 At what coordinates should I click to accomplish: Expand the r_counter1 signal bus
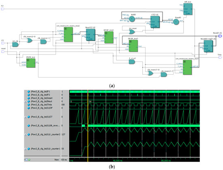pyautogui.click(x=26, y=149)
